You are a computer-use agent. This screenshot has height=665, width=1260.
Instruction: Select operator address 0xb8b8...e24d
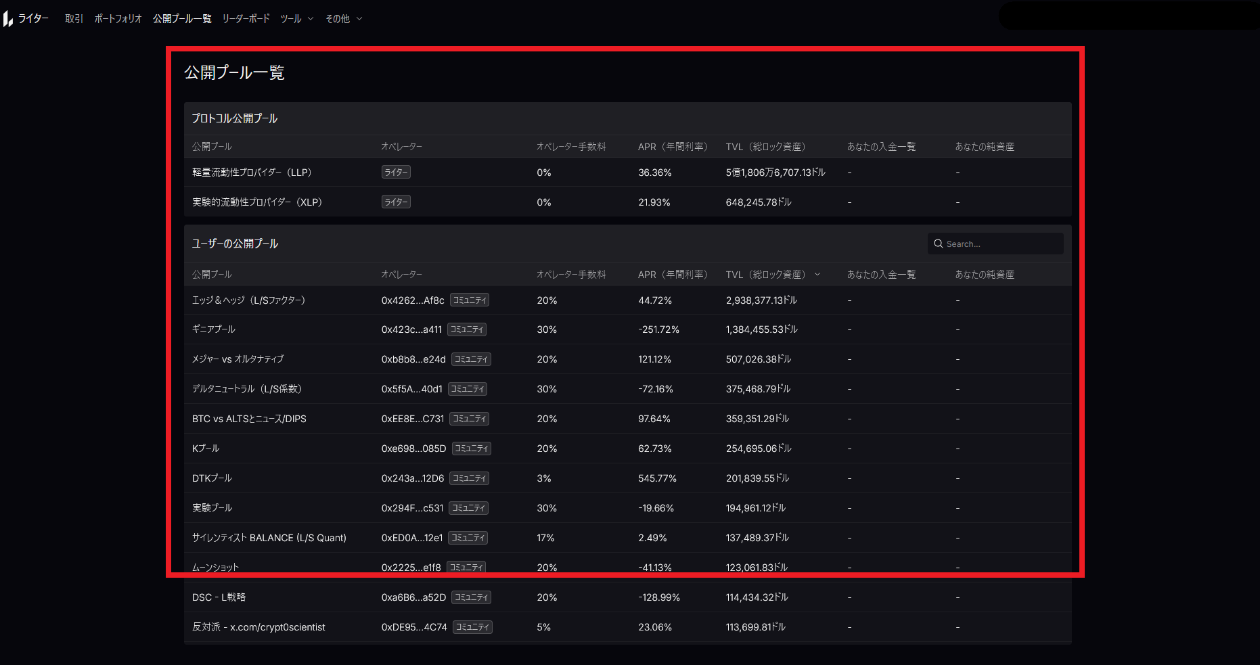(x=413, y=359)
